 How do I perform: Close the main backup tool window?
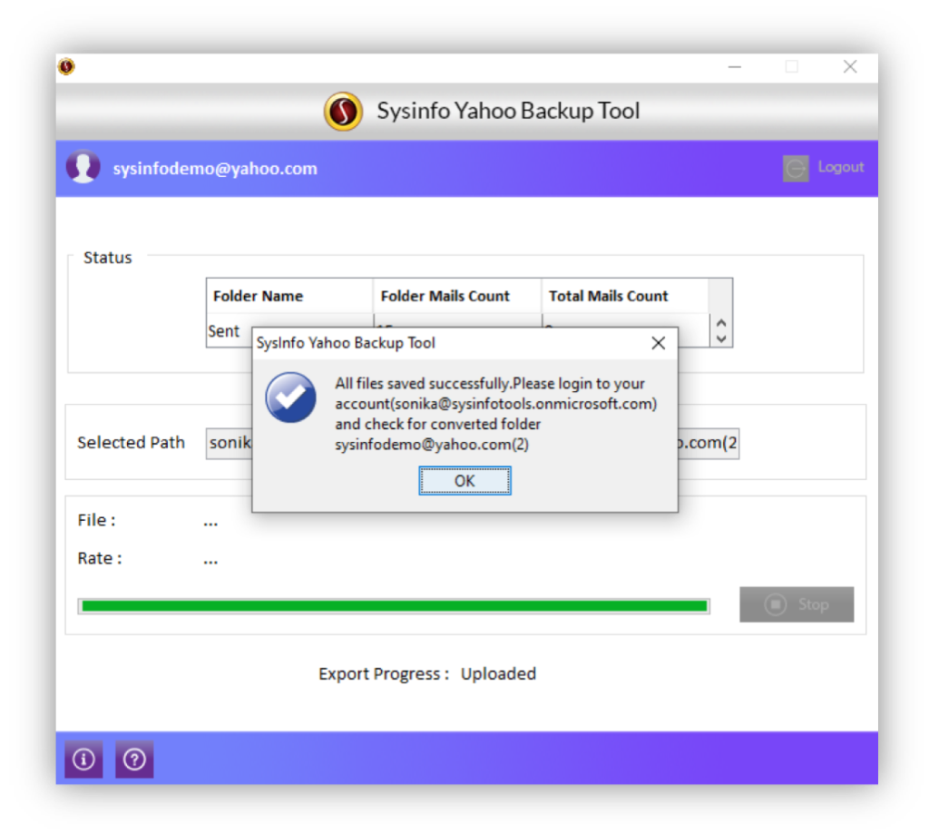click(850, 66)
